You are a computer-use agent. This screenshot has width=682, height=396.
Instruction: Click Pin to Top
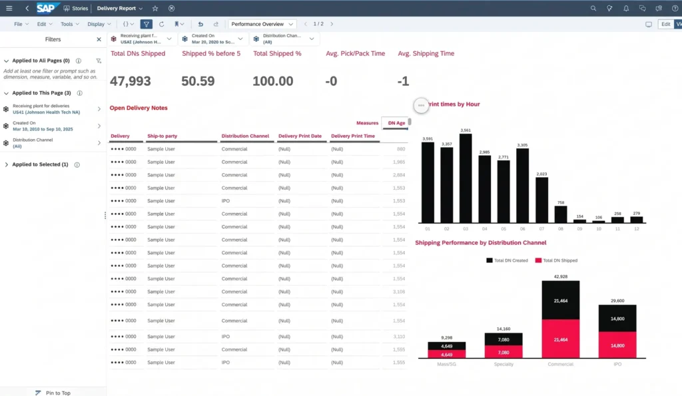pos(53,393)
